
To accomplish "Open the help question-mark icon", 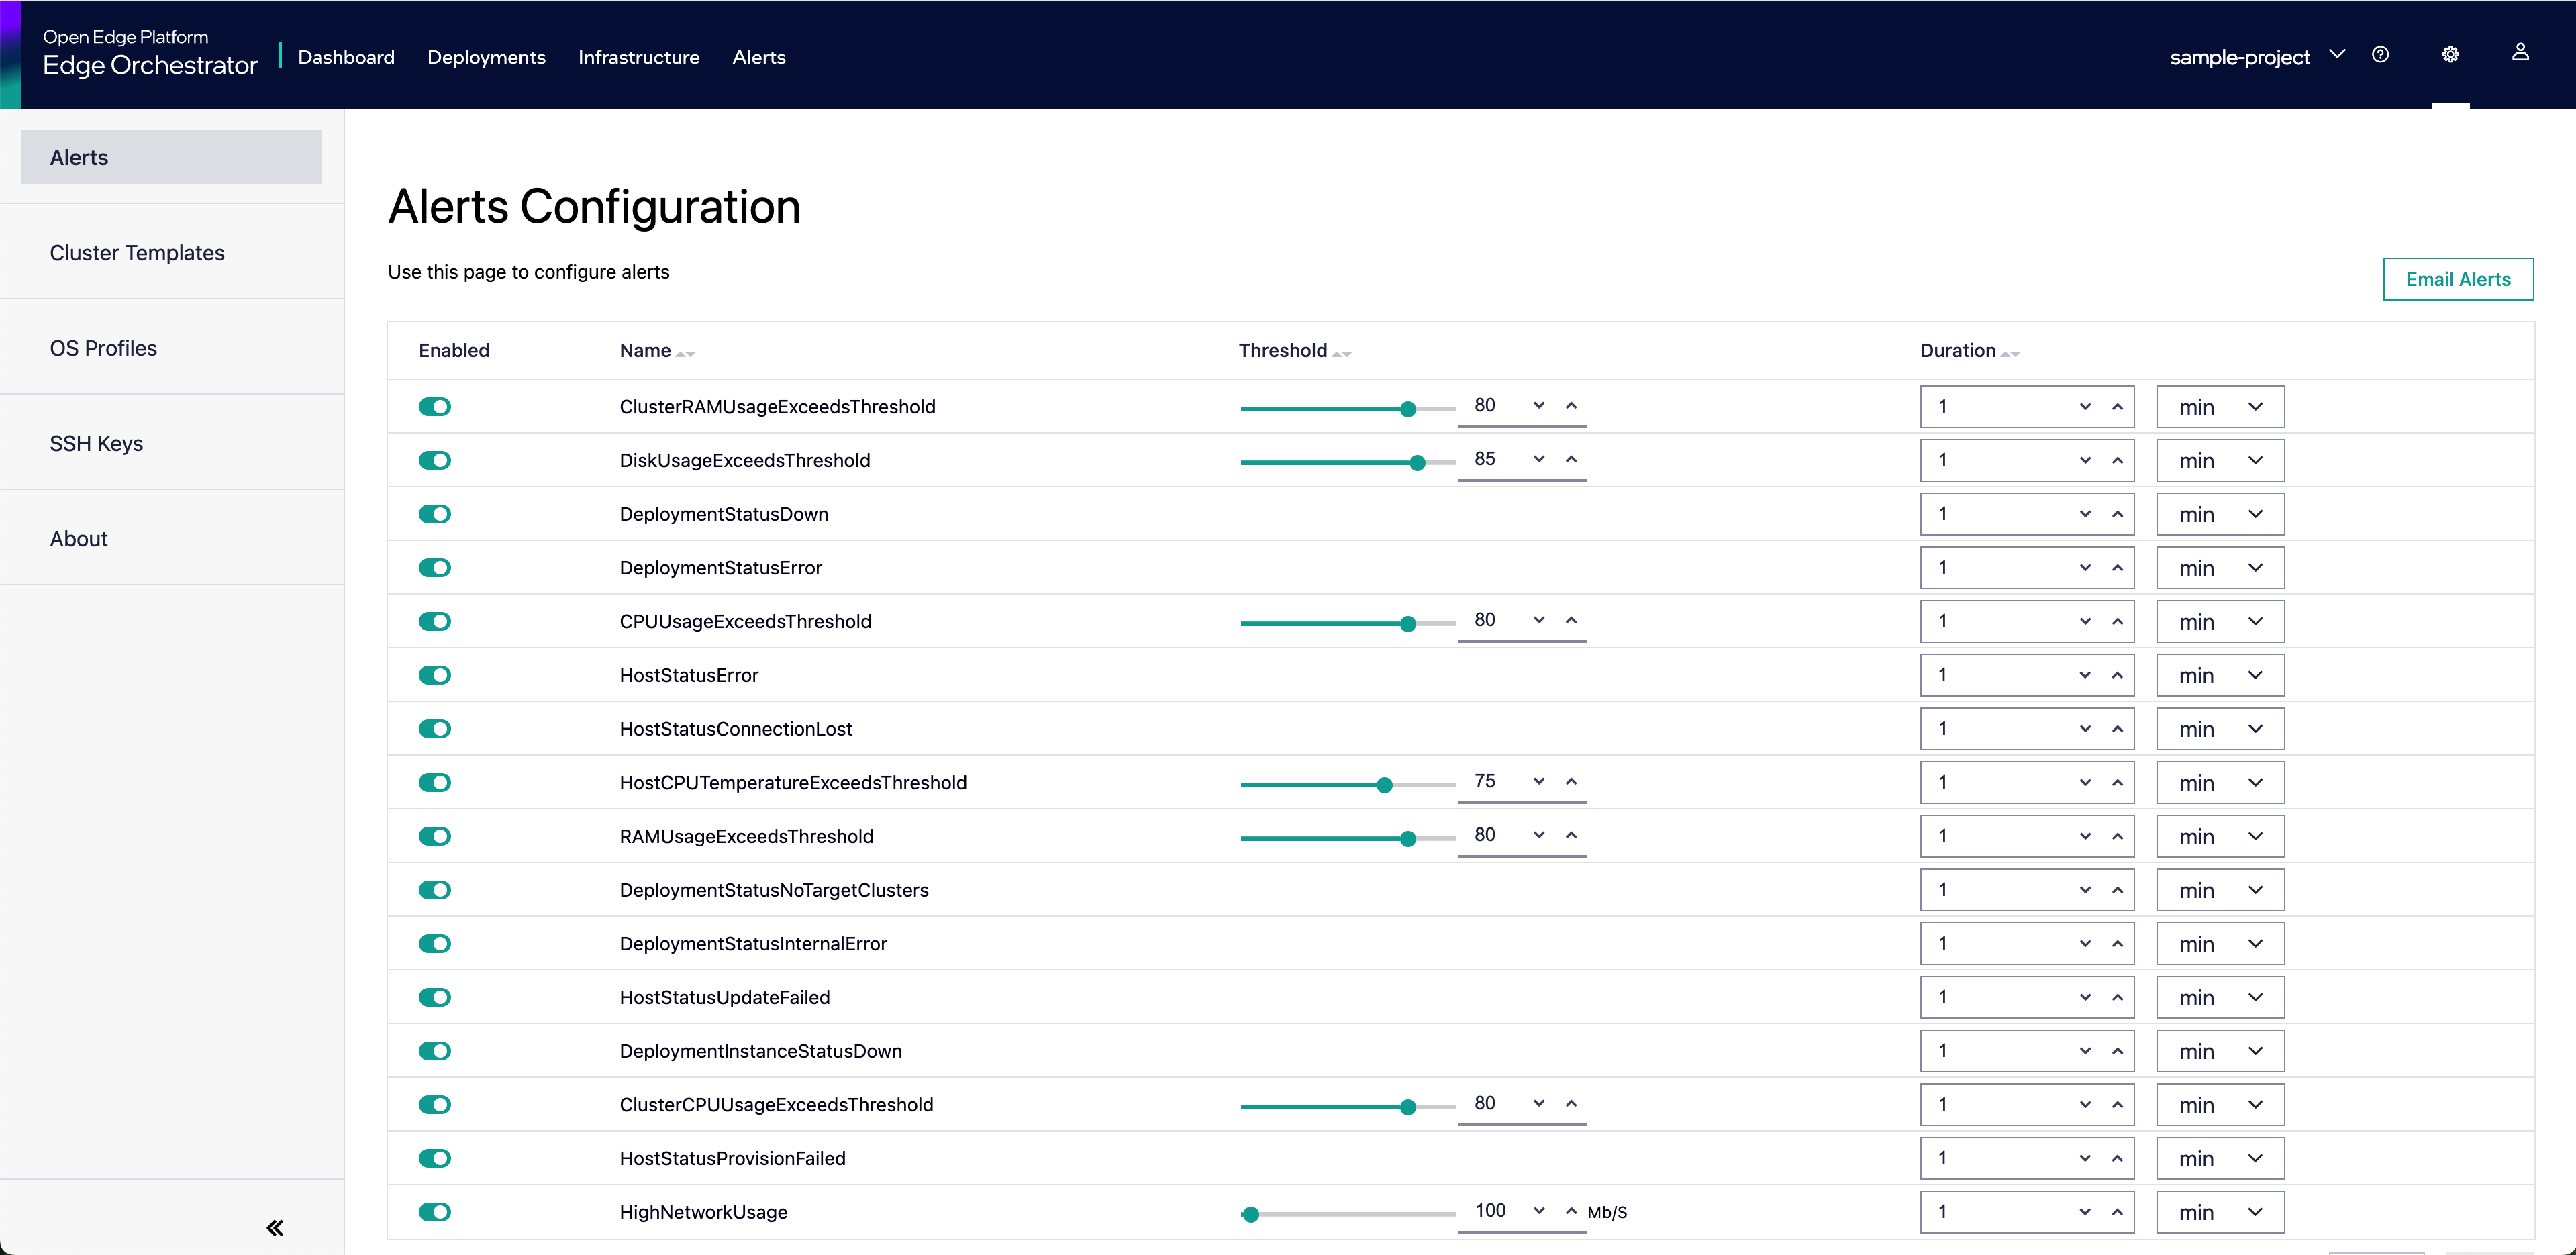I will (x=2380, y=55).
